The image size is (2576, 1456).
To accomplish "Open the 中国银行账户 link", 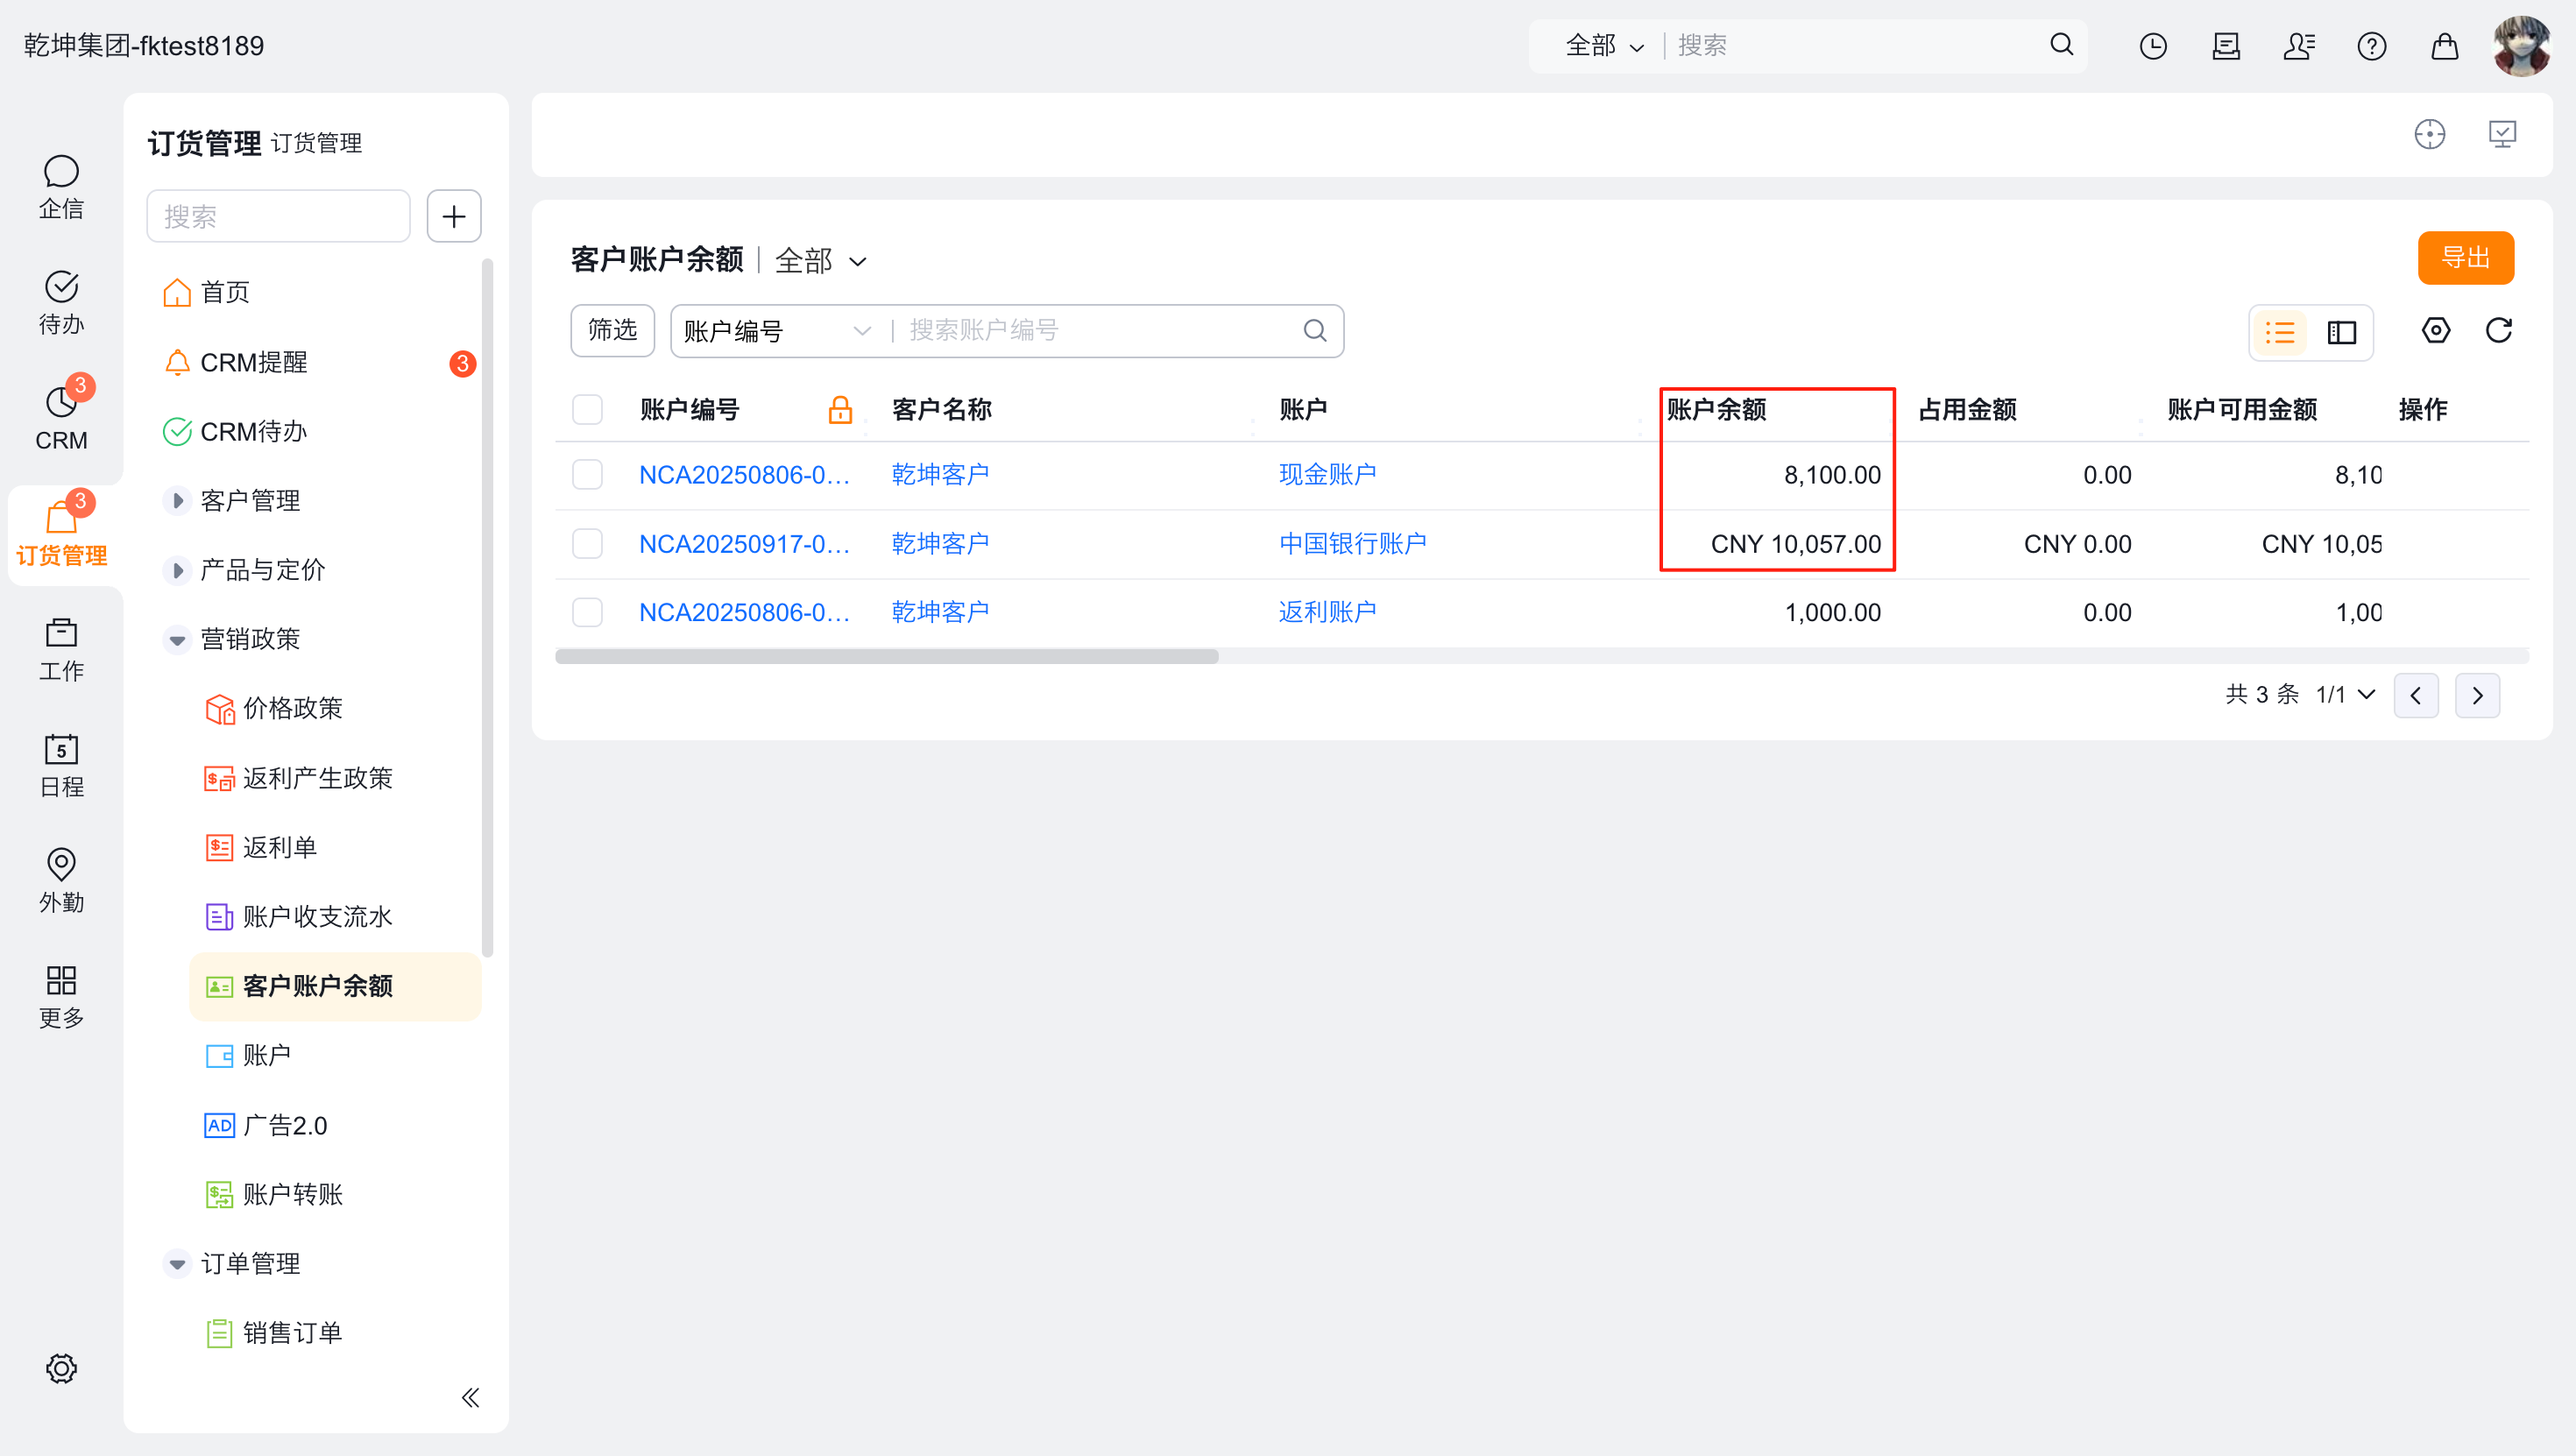I will point(1351,543).
